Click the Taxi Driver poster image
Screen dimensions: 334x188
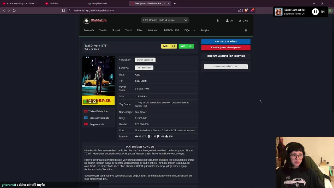[98, 80]
